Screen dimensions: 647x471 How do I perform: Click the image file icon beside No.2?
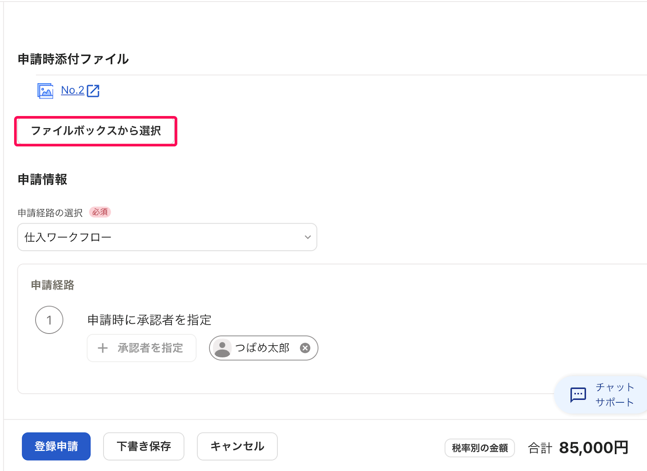point(45,91)
